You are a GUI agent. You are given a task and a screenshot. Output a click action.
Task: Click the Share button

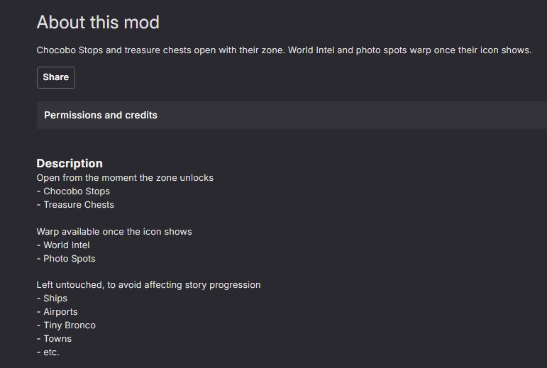(x=56, y=77)
